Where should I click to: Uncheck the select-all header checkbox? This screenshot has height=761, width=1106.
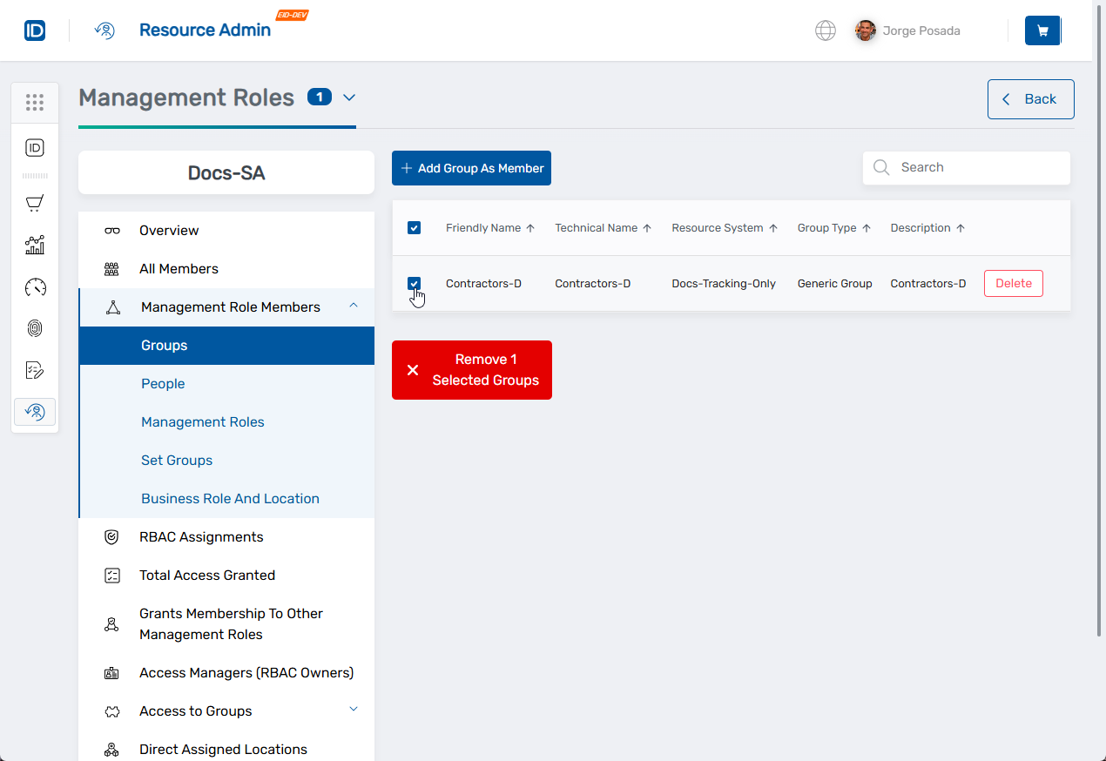coord(415,228)
